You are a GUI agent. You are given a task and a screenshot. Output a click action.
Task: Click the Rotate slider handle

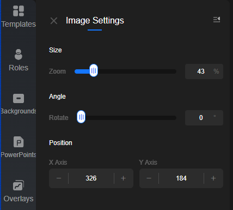pos(81,117)
